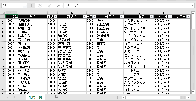196x101 pixels.
Task: Select column D header
Action: [x=72, y=13]
